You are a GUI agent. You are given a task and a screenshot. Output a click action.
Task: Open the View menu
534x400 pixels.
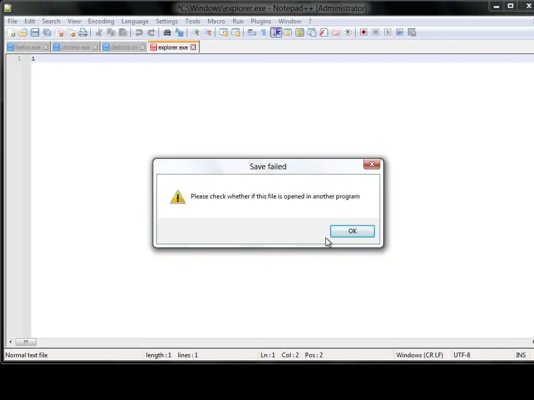pyautogui.click(x=74, y=21)
